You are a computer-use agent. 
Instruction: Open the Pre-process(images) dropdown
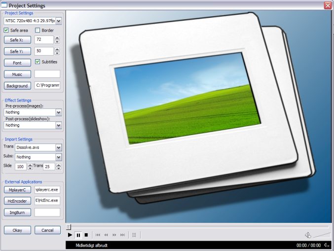point(59,112)
